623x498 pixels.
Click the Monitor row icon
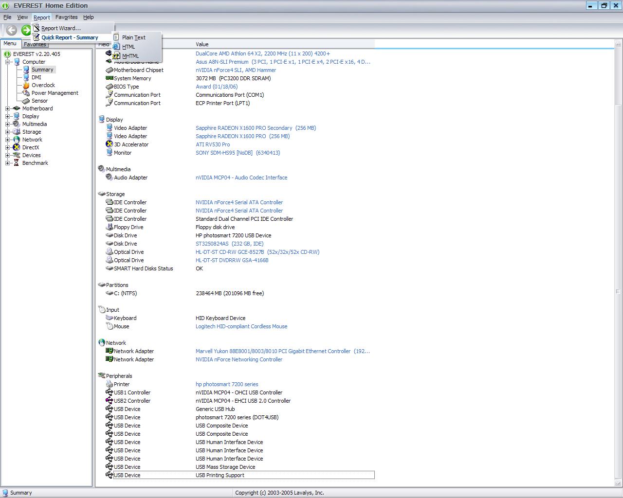pyautogui.click(x=109, y=153)
